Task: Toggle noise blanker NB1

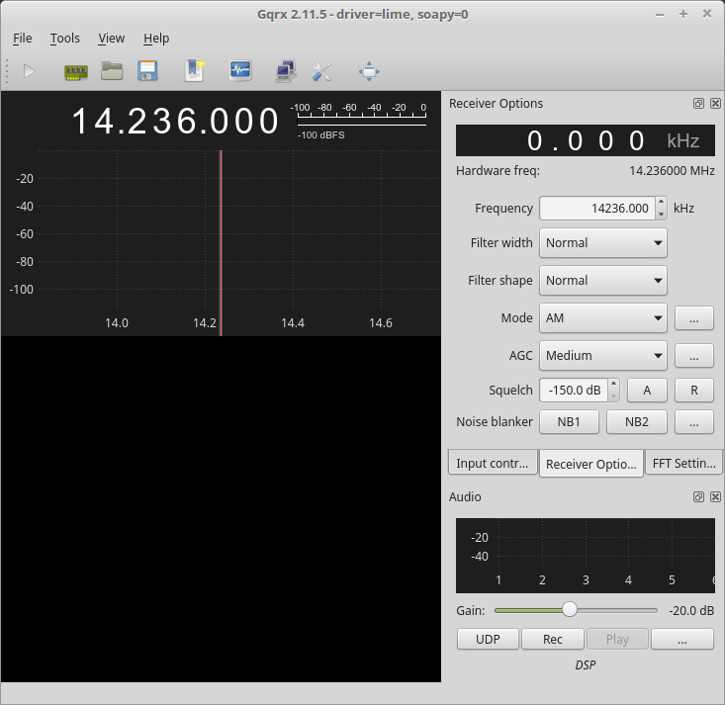Action: click(569, 422)
